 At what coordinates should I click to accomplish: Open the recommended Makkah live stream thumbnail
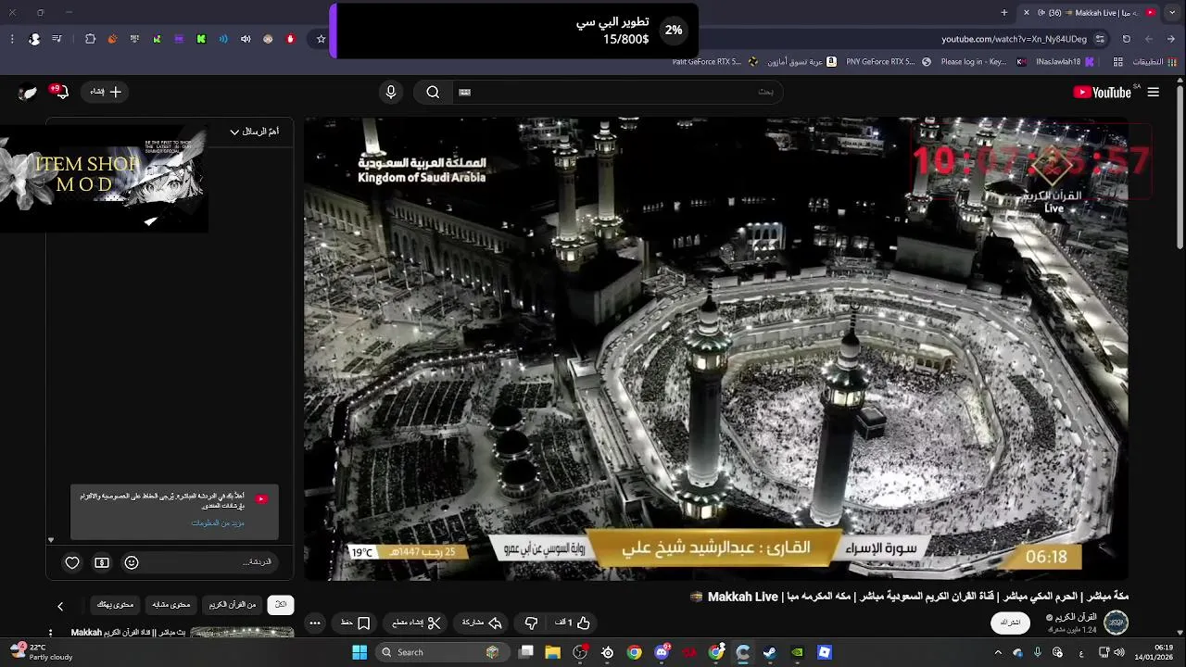click(242, 633)
